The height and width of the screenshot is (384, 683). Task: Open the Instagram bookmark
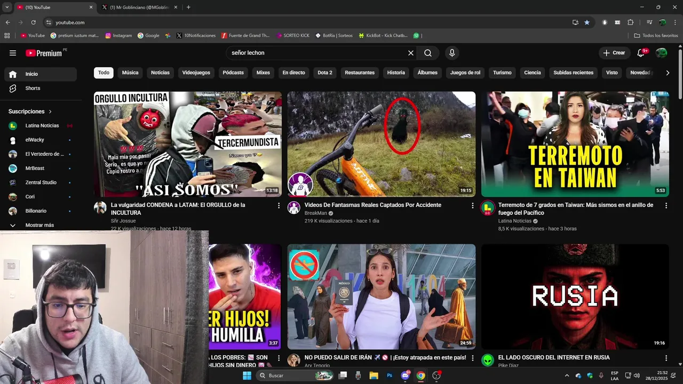tap(118, 36)
